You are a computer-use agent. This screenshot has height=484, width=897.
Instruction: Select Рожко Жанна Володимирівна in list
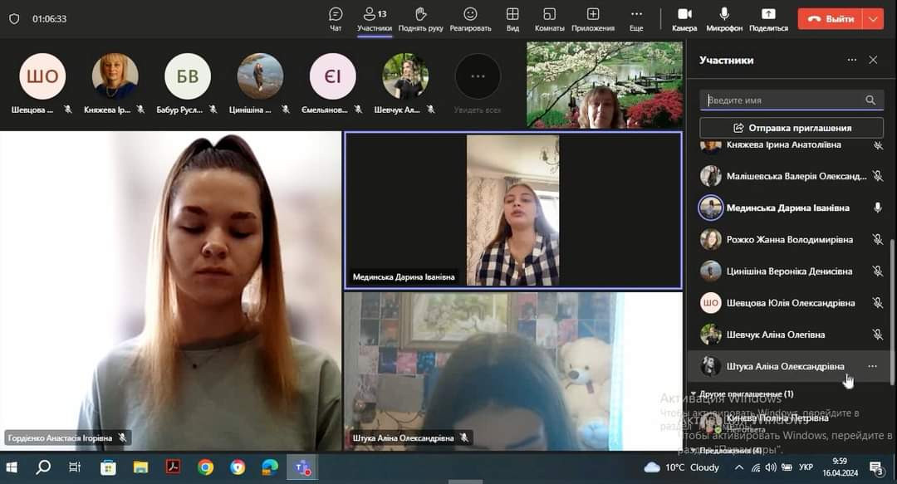(792, 240)
